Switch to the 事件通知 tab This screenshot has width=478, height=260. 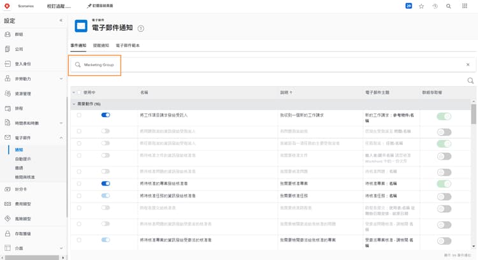pos(78,45)
